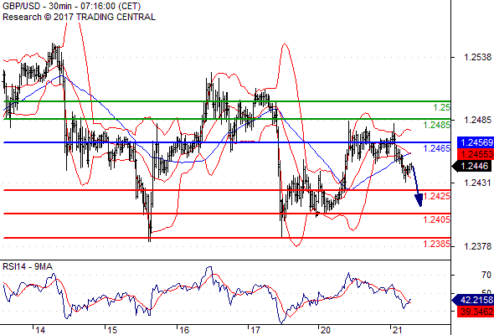Click the RSI14 - 9MA indicator title
494x335 pixels.
(x=28, y=266)
